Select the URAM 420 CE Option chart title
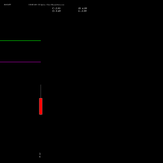 tap(46, 5)
